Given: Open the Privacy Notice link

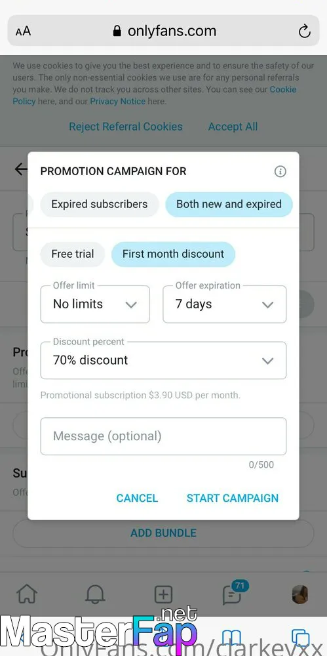Looking at the screenshot, I should click(118, 101).
